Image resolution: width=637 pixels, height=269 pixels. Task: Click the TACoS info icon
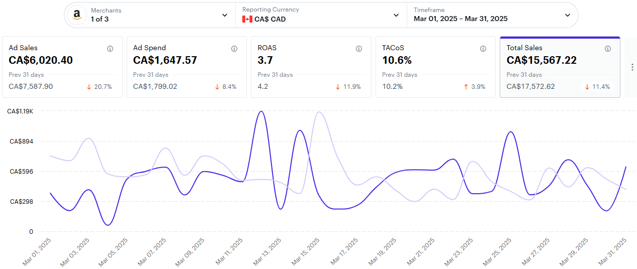tap(483, 49)
